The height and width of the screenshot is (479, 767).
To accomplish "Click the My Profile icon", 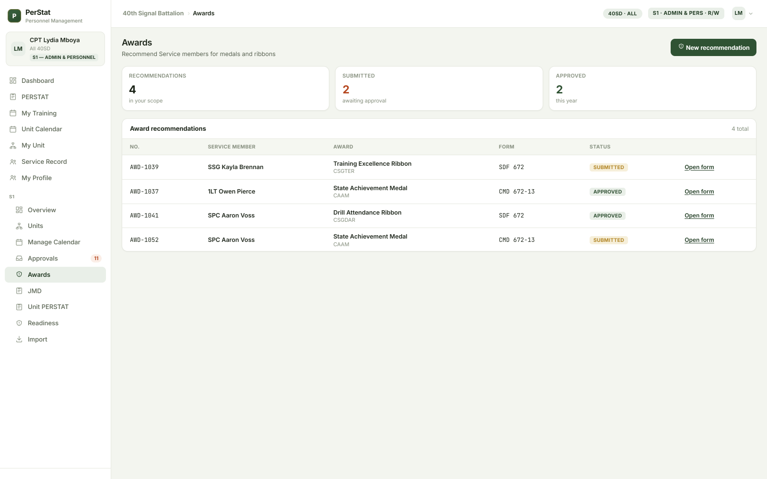I will click(x=13, y=178).
